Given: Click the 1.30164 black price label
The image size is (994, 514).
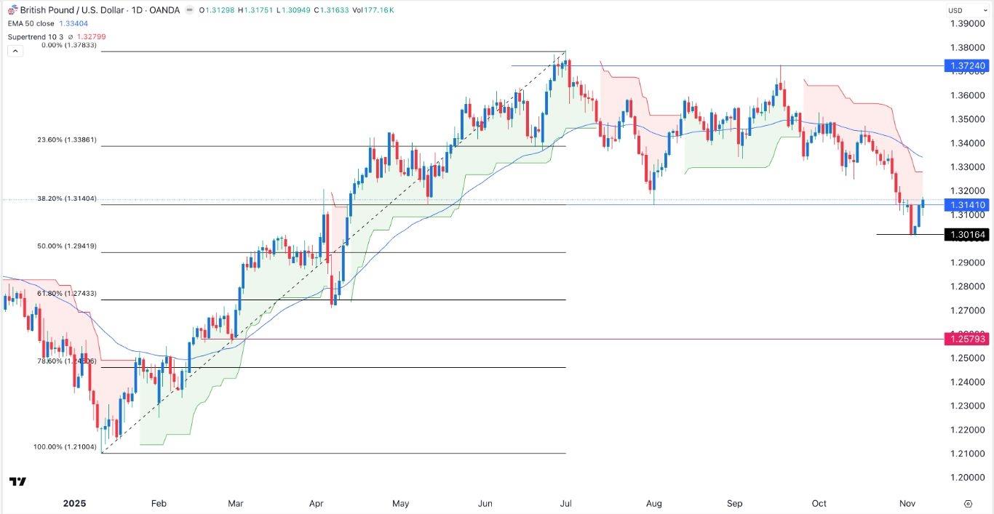Looking at the screenshot, I should point(967,234).
